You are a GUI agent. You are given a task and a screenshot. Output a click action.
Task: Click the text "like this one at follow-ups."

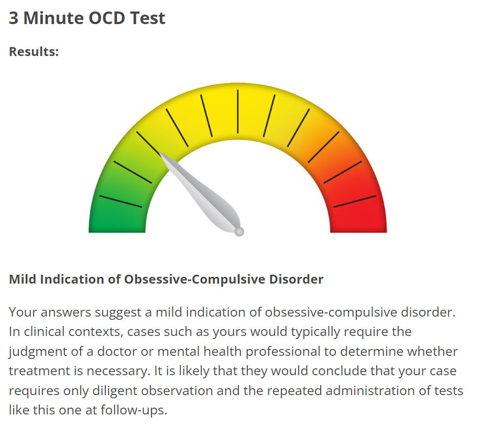[x=87, y=410]
